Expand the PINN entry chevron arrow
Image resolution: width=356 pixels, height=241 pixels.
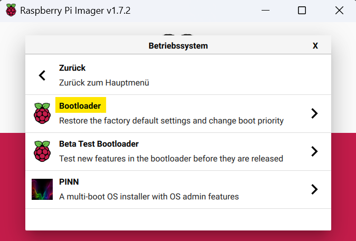pos(314,189)
